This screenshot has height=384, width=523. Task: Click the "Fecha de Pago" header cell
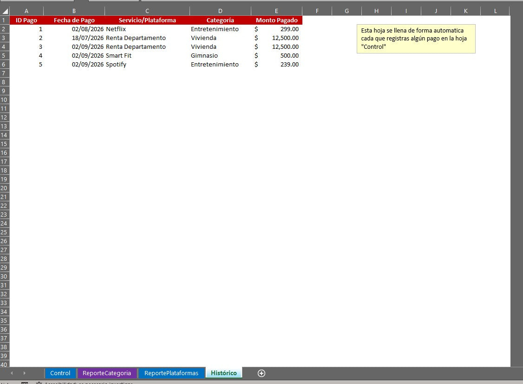(x=74, y=20)
